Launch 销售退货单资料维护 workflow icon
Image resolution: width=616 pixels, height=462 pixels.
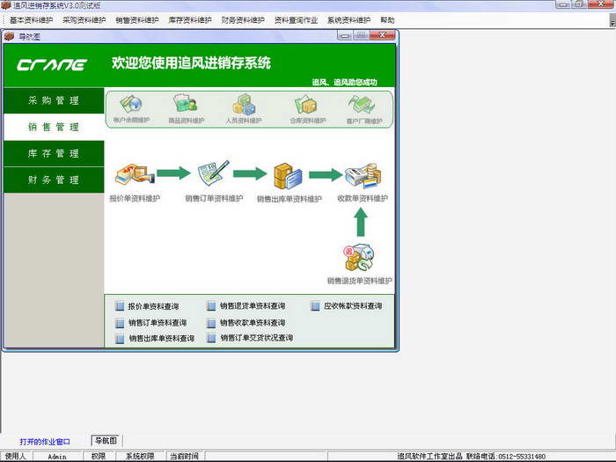click(x=359, y=257)
